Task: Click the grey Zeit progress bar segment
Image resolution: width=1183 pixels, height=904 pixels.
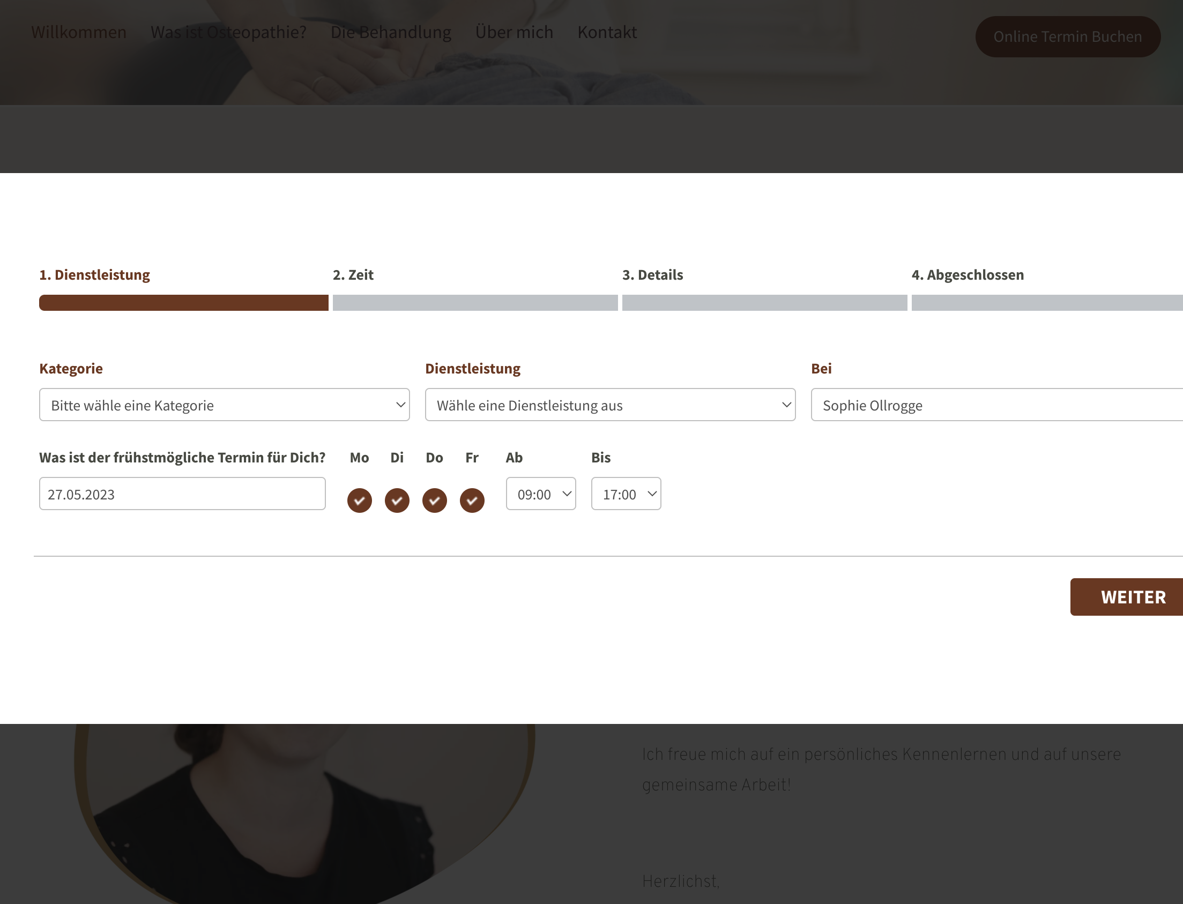Action: [x=475, y=303]
